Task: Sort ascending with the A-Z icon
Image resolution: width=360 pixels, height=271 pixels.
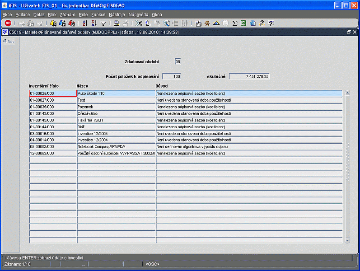Action: [x=85, y=23]
